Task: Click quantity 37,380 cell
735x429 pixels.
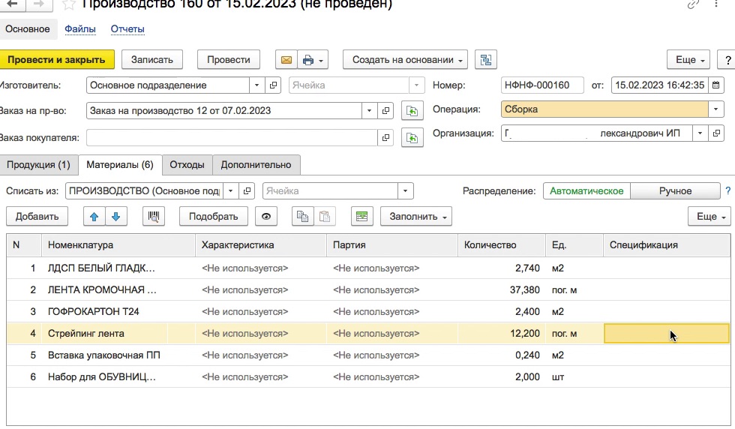Action: click(x=502, y=289)
